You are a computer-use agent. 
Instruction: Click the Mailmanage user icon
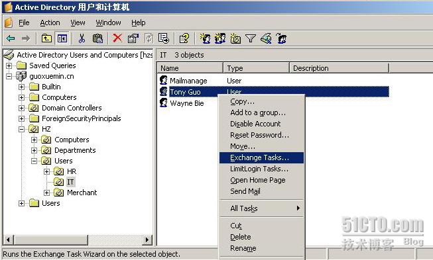point(164,80)
